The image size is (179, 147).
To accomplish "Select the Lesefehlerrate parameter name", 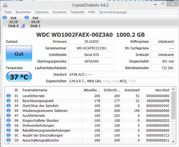I will (34, 96).
